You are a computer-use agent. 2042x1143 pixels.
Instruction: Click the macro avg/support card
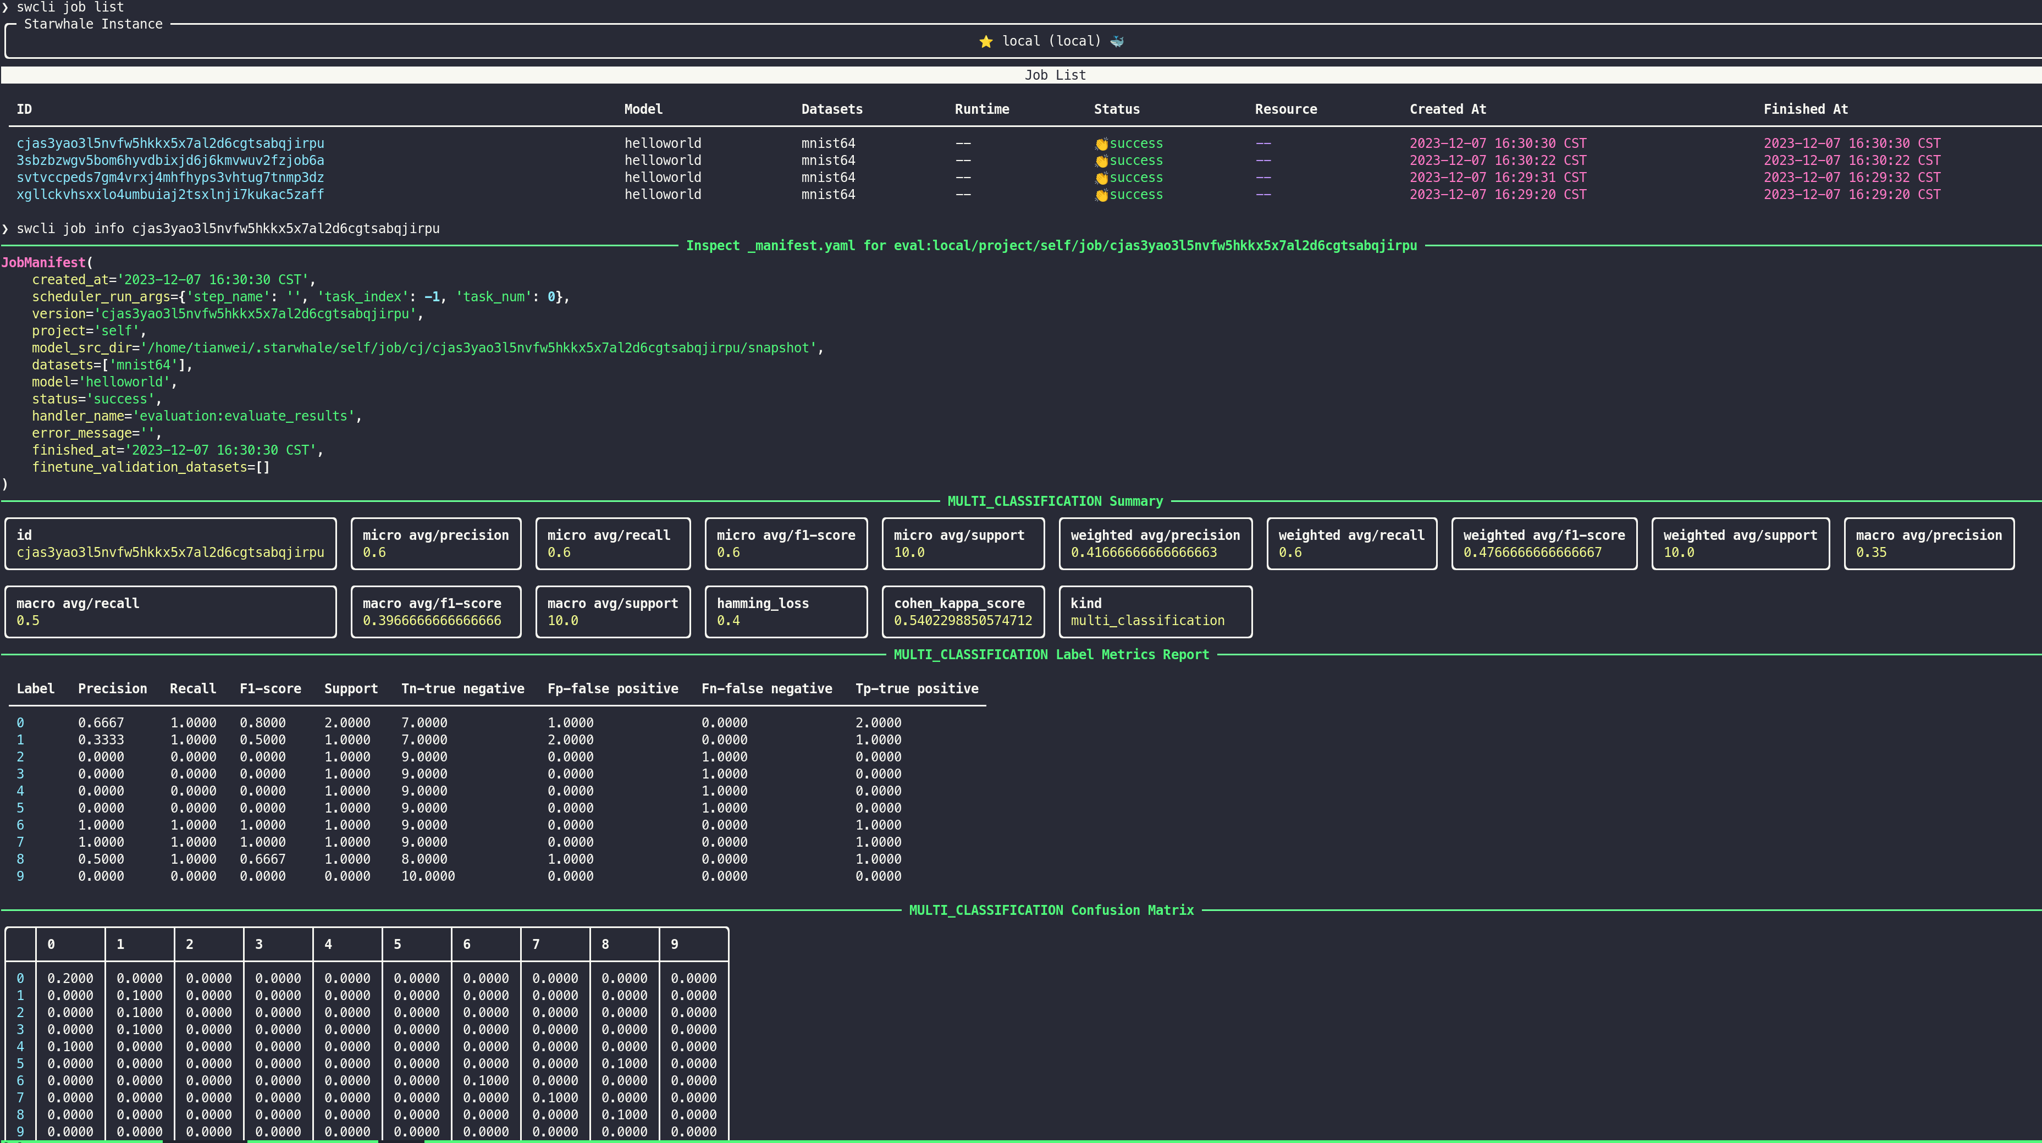612,612
